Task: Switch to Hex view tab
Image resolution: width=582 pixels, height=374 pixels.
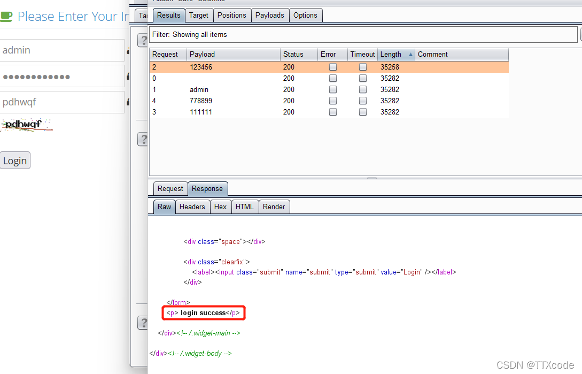Action: [220, 207]
